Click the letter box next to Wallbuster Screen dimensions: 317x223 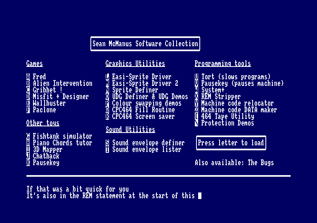click(28, 103)
